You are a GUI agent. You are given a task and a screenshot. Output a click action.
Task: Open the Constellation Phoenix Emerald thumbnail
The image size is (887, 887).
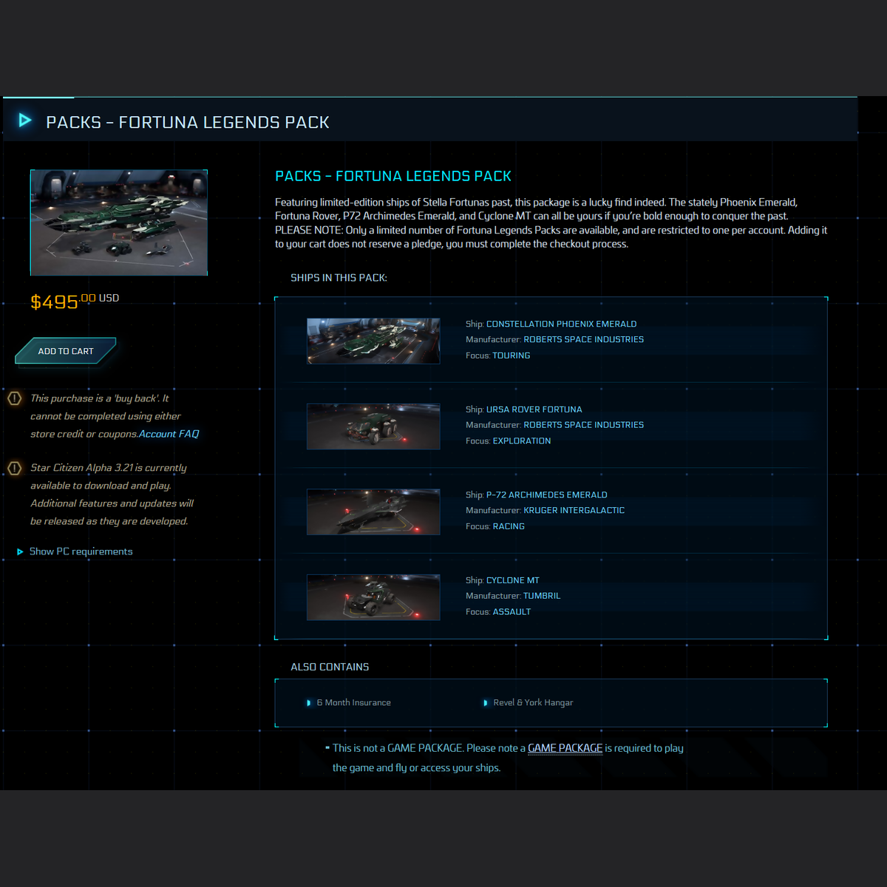tap(373, 341)
